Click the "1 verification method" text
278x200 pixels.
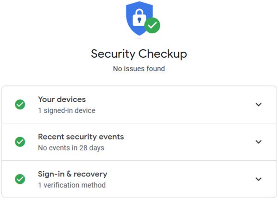coord(72,185)
